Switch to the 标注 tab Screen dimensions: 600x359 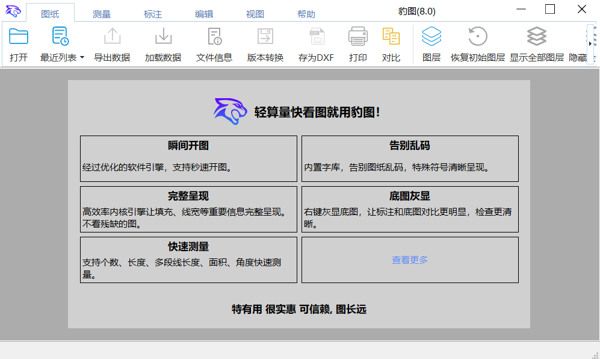153,14
